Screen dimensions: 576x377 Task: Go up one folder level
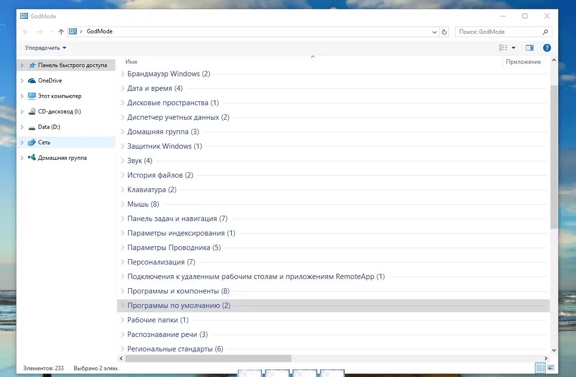[x=61, y=31]
